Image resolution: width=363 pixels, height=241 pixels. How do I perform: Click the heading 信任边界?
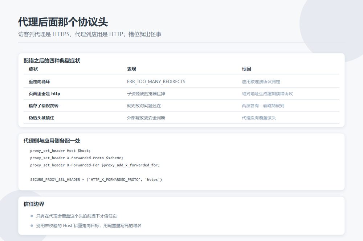[x=34, y=204]
